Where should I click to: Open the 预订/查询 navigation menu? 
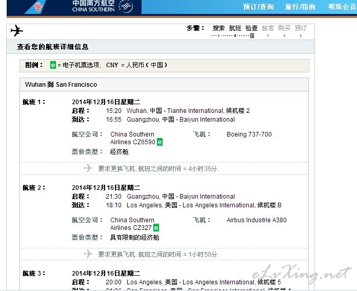point(258,7)
